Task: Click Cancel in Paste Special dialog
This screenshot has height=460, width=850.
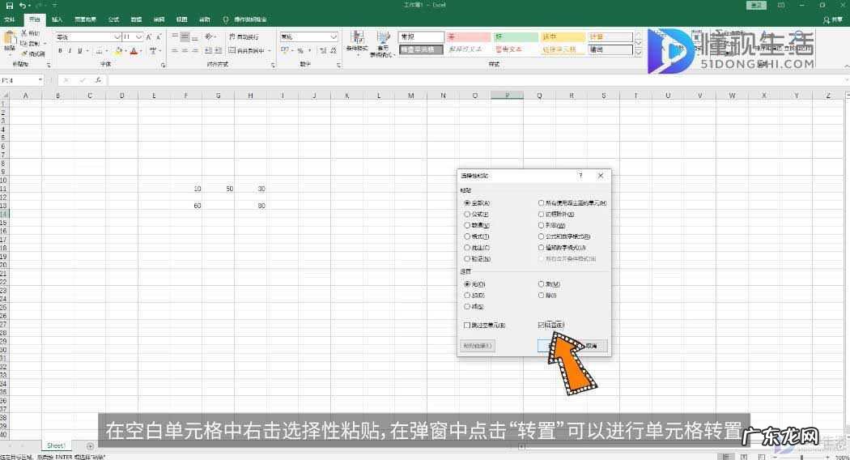Action: coord(591,346)
